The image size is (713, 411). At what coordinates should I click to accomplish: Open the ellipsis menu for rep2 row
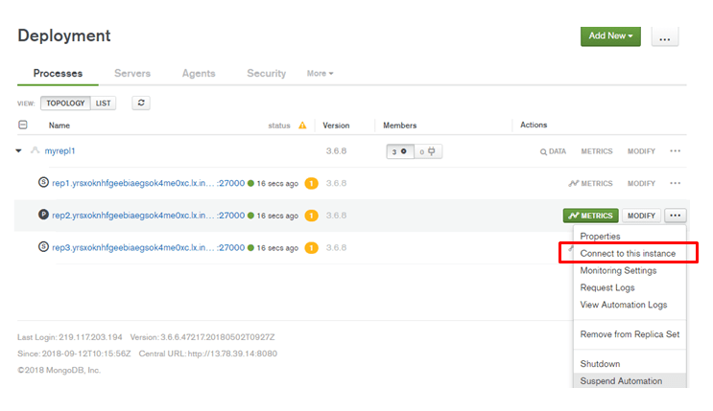(676, 216)
